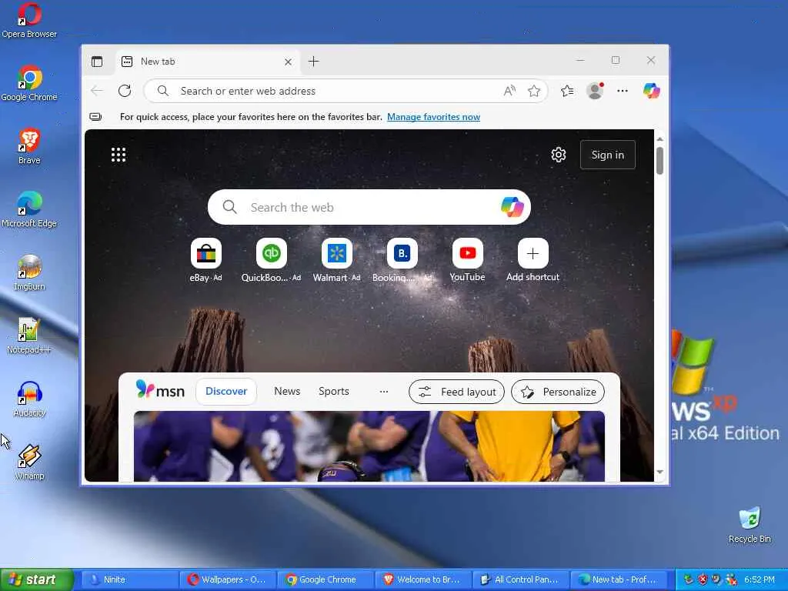Screen dimensions: 788x591
Task: Select the ImgBurn desktop icon
Action: point(29,273)
